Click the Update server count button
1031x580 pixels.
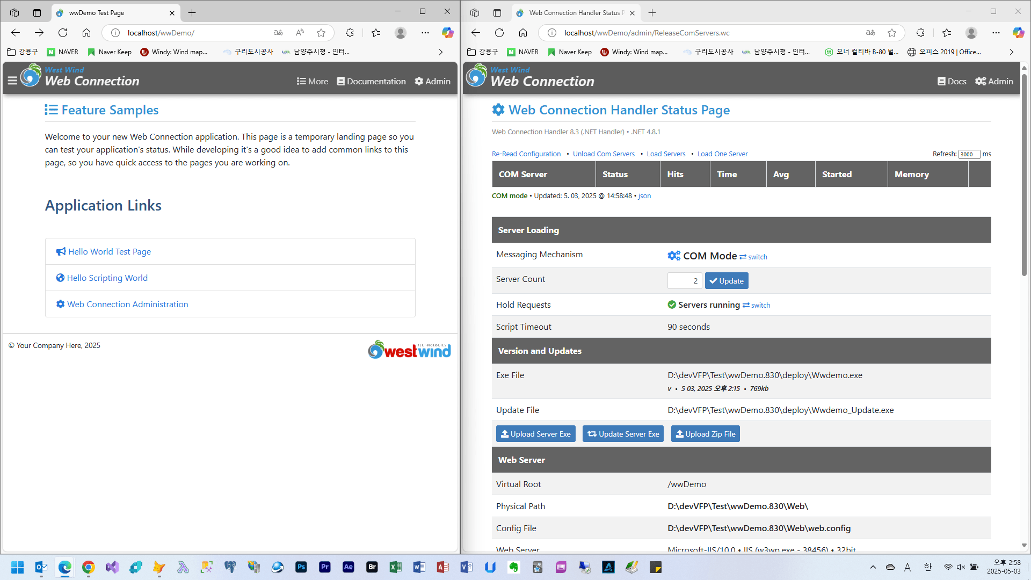727,280
